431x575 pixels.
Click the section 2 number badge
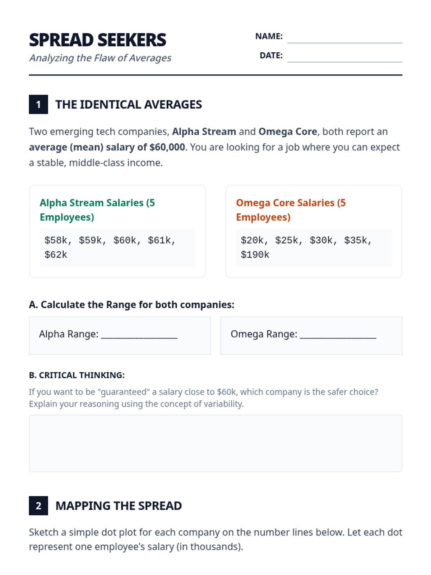(38, 506)
